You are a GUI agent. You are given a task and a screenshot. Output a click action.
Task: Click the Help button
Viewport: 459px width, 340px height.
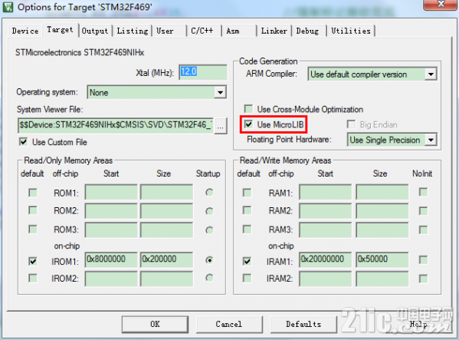pyautogui.click(x=418, y=324)
